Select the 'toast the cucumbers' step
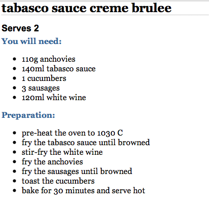 (x=58, y=181)
